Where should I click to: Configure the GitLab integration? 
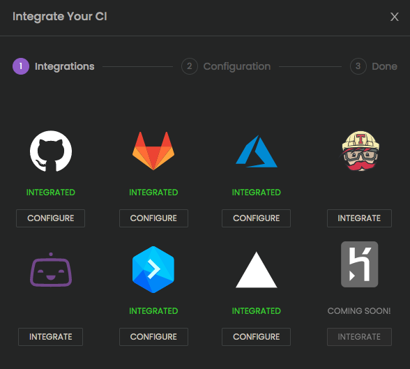coord(153,218)
